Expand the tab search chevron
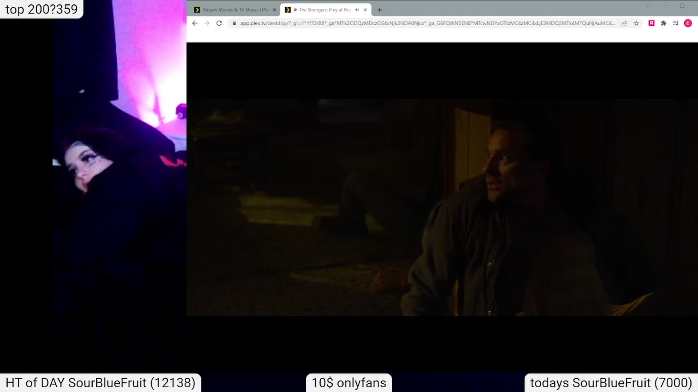This screenshot has width=698, height=392. click(647, 6)
